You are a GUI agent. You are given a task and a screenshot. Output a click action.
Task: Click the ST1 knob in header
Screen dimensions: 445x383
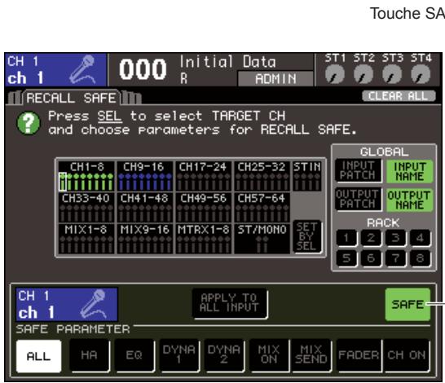[335, 75]
